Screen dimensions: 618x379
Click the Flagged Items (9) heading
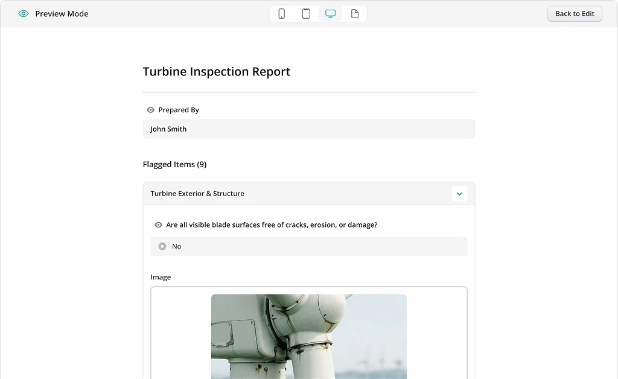pyautogui.click(x=174, y=164)
